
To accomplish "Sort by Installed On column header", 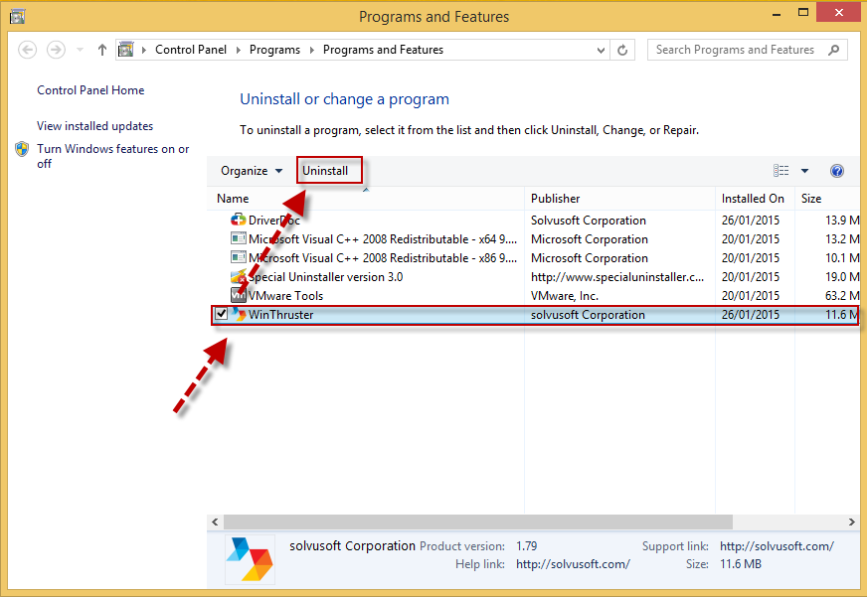I will click(755, 199).
